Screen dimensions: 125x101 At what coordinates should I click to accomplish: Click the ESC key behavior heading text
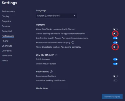point(45,55)
